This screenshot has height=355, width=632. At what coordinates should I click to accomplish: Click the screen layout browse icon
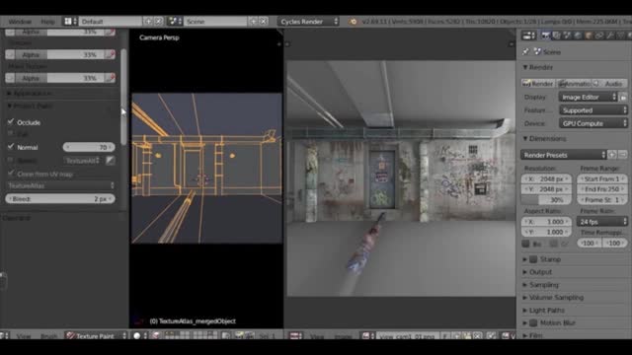(70, 22)
